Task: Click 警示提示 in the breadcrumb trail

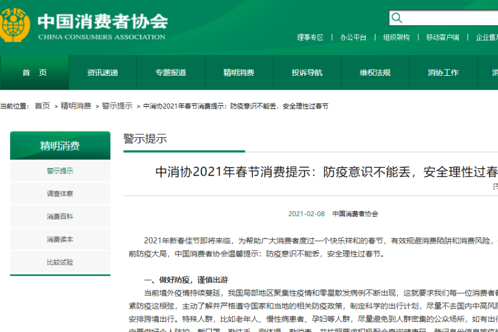Action: [x=117, y=106]
